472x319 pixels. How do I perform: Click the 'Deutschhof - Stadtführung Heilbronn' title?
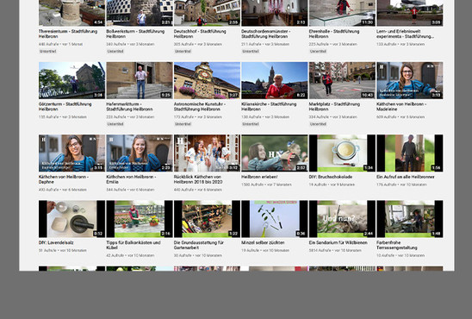click(x=200, y=34)
